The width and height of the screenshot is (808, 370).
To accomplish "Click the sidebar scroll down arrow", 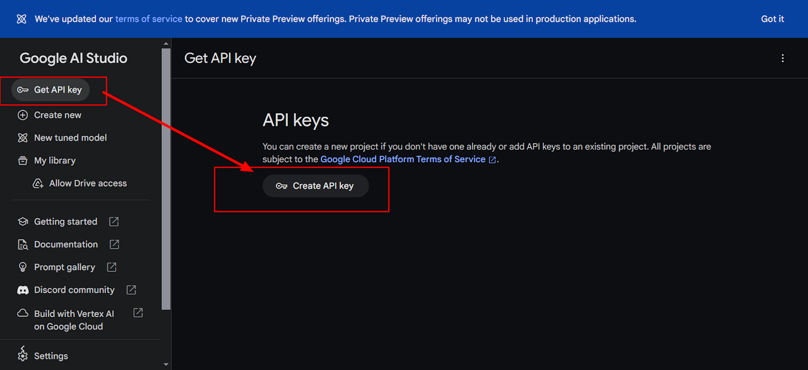I will 166,364.
